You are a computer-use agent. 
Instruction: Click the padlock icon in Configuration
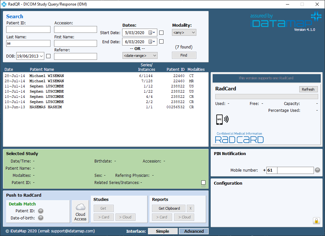pyautogui.click(x=316, y=221)
